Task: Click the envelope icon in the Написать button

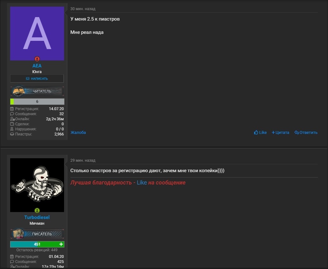Action: pos(28,79)
